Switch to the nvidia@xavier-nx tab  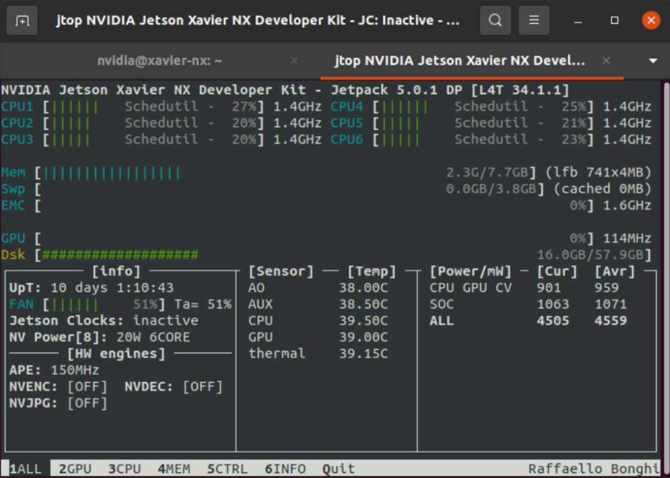[x=159, y=61]
